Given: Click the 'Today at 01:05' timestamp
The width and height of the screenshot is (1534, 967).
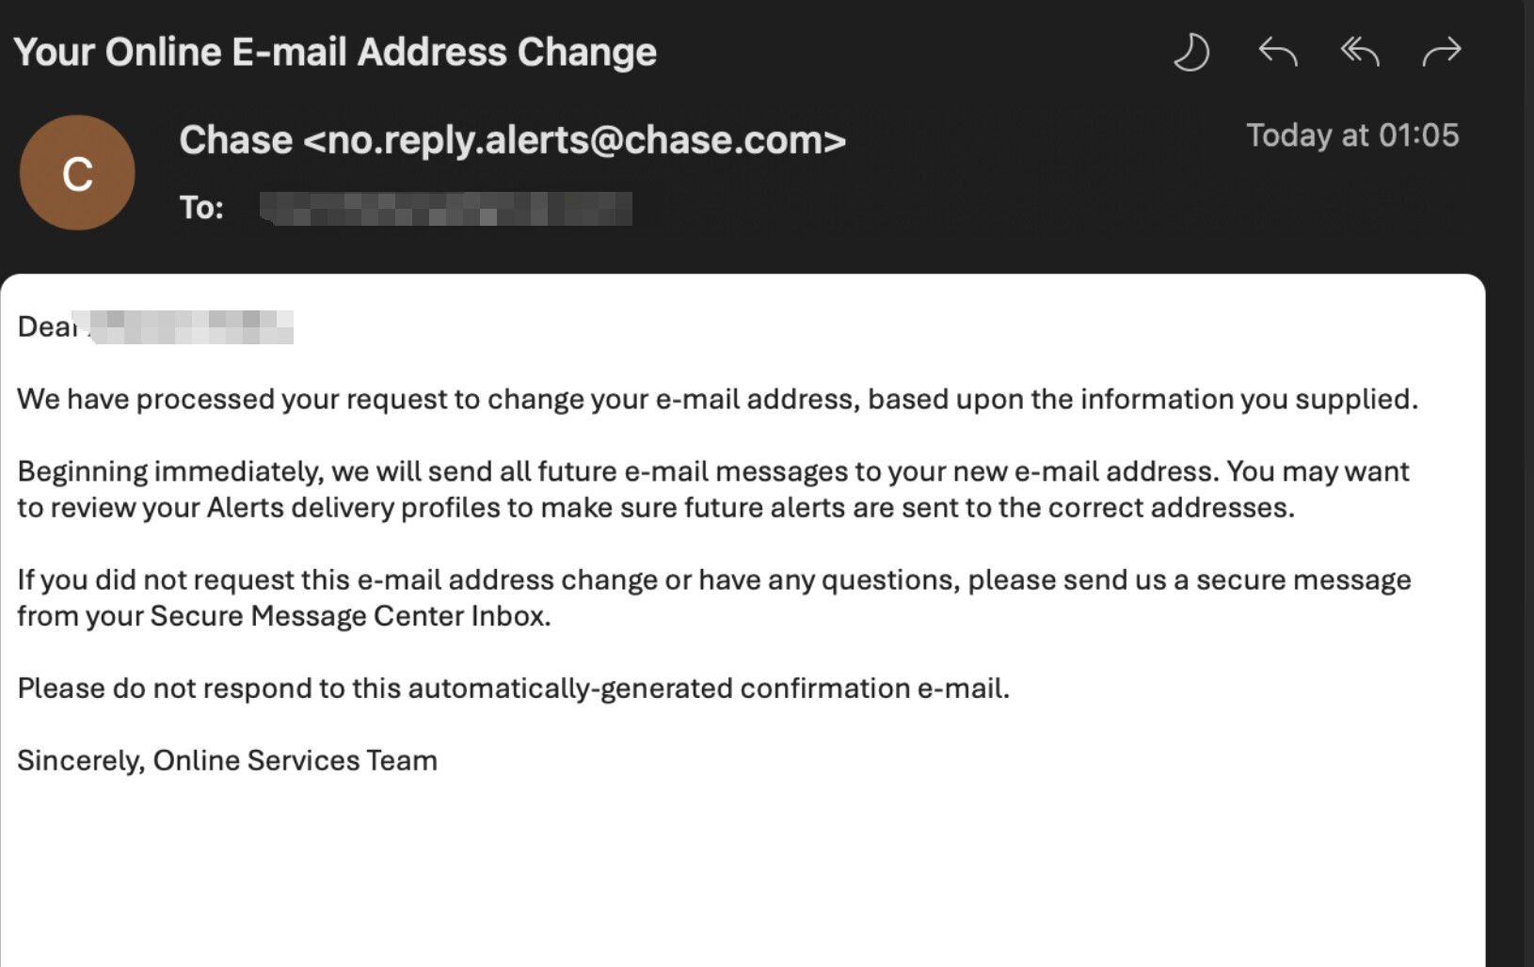Looking at the screenshot, I should (x=1352, y=135).
